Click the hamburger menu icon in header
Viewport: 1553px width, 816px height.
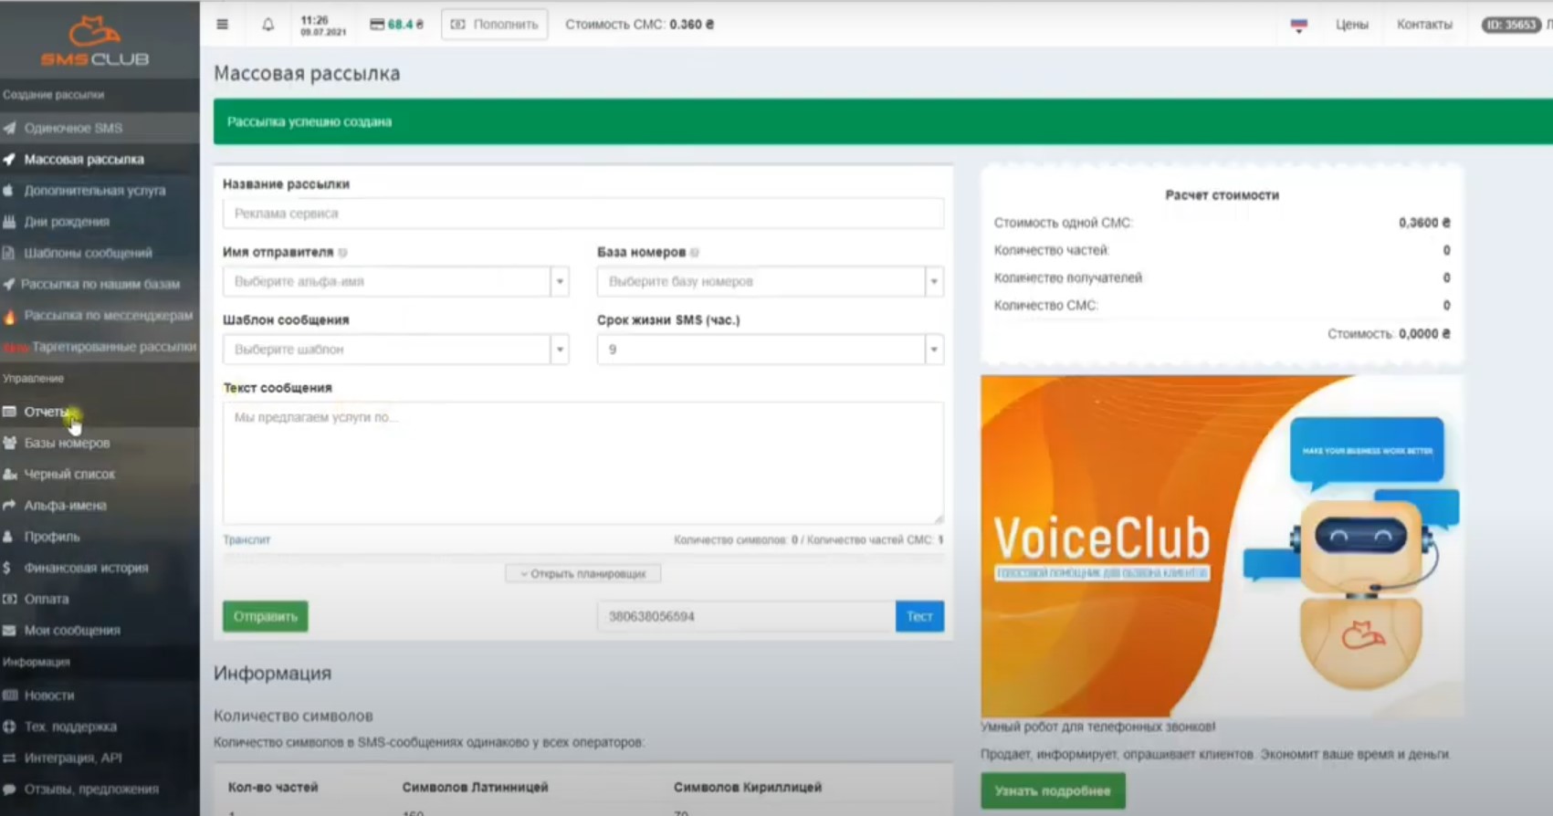tap(222, 25)
